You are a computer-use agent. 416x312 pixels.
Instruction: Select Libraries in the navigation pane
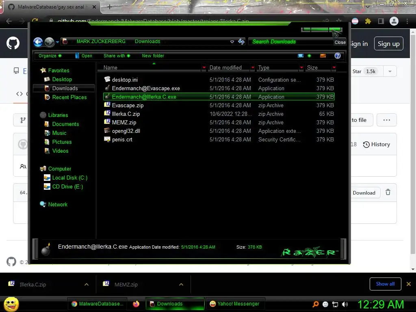(x=58, y=115)
